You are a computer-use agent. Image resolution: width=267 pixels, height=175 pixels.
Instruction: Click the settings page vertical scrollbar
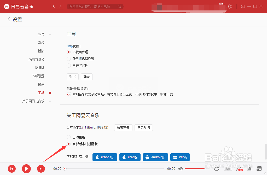click(x=266, y=151)
